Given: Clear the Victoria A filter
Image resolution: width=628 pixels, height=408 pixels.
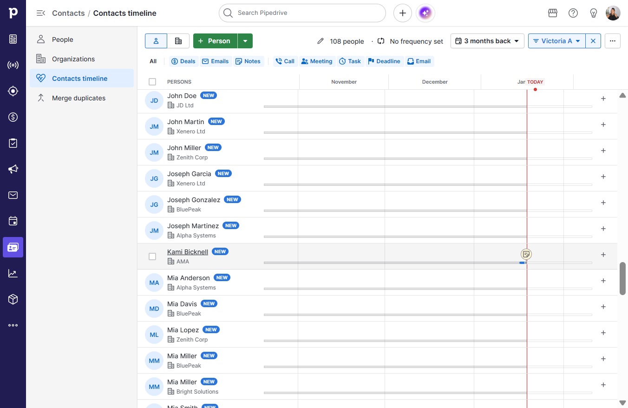Looking at the screenshot, I should 593,41.
